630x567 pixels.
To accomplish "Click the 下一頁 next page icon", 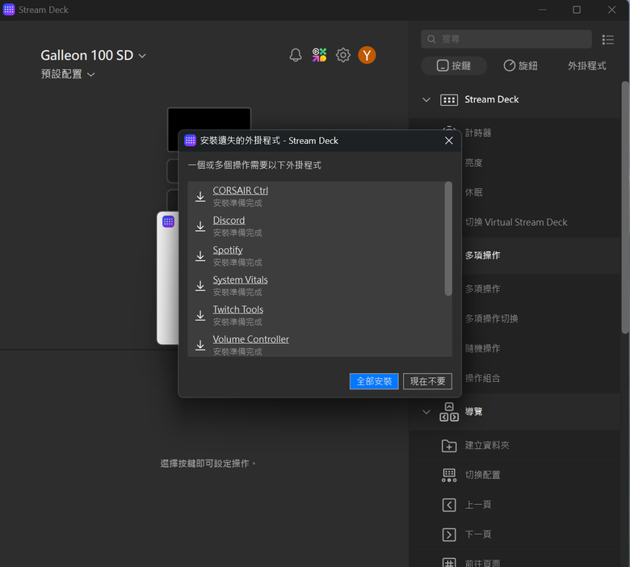I will [x=449, y=535].
